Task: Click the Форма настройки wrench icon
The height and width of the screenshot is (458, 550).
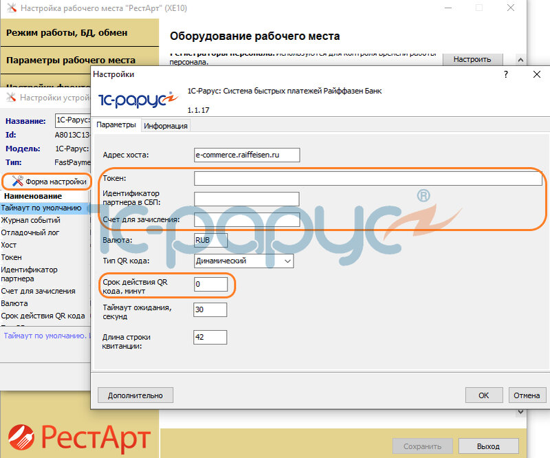Action: pyautogui.click(x=18, y=181)
